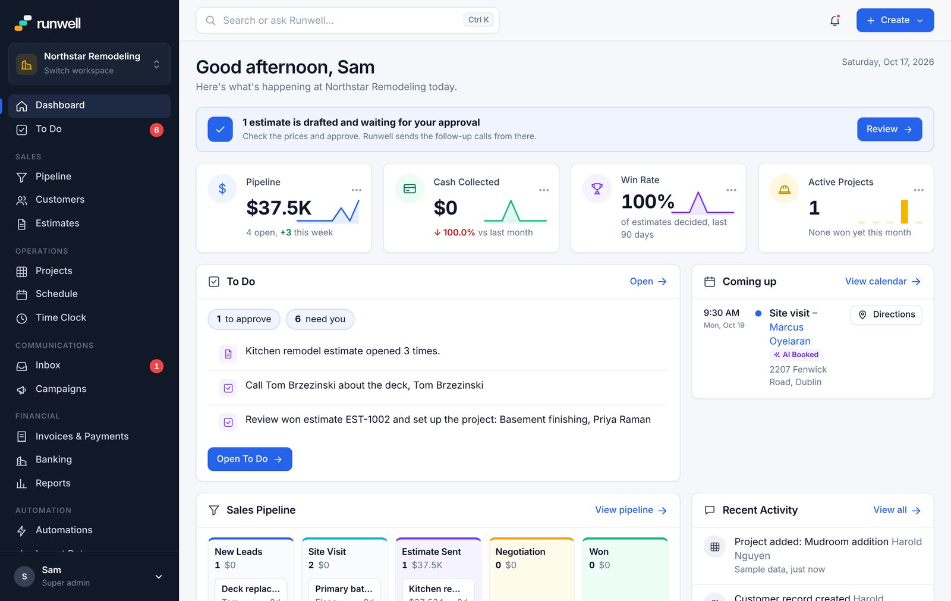This screenshot has height=601, width=951.
Task: Click the Open To Do button
Action: click(x=250, y=459)
